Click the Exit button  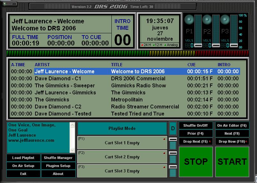[23, 174]
